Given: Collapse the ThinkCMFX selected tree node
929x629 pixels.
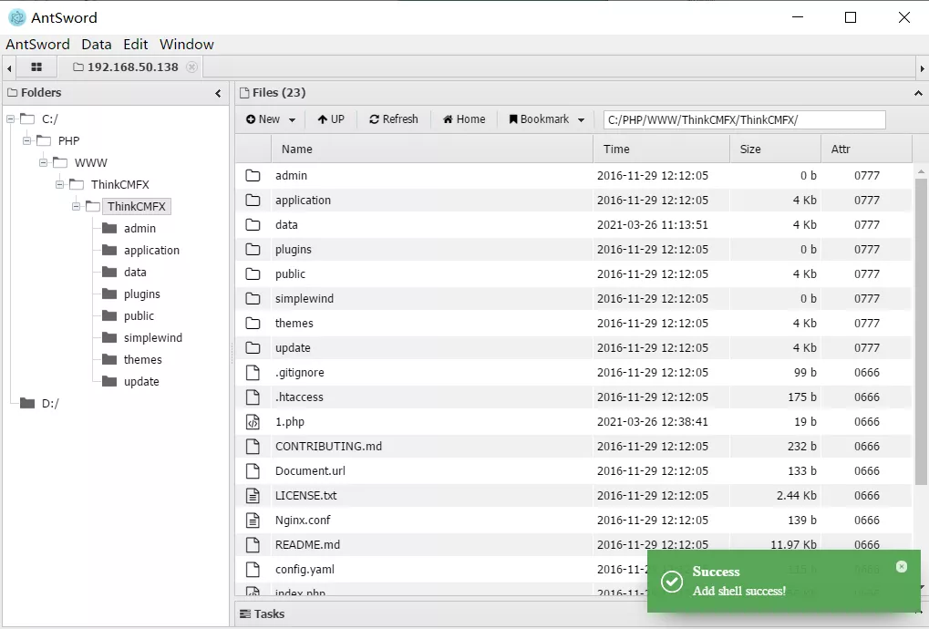Looking at the screenshot, I should 77,207.
